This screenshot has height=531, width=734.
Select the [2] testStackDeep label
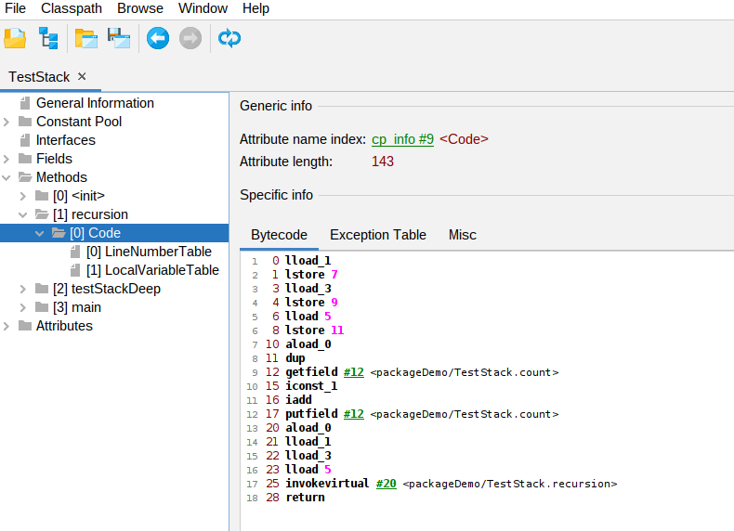(x=107, y=289)
